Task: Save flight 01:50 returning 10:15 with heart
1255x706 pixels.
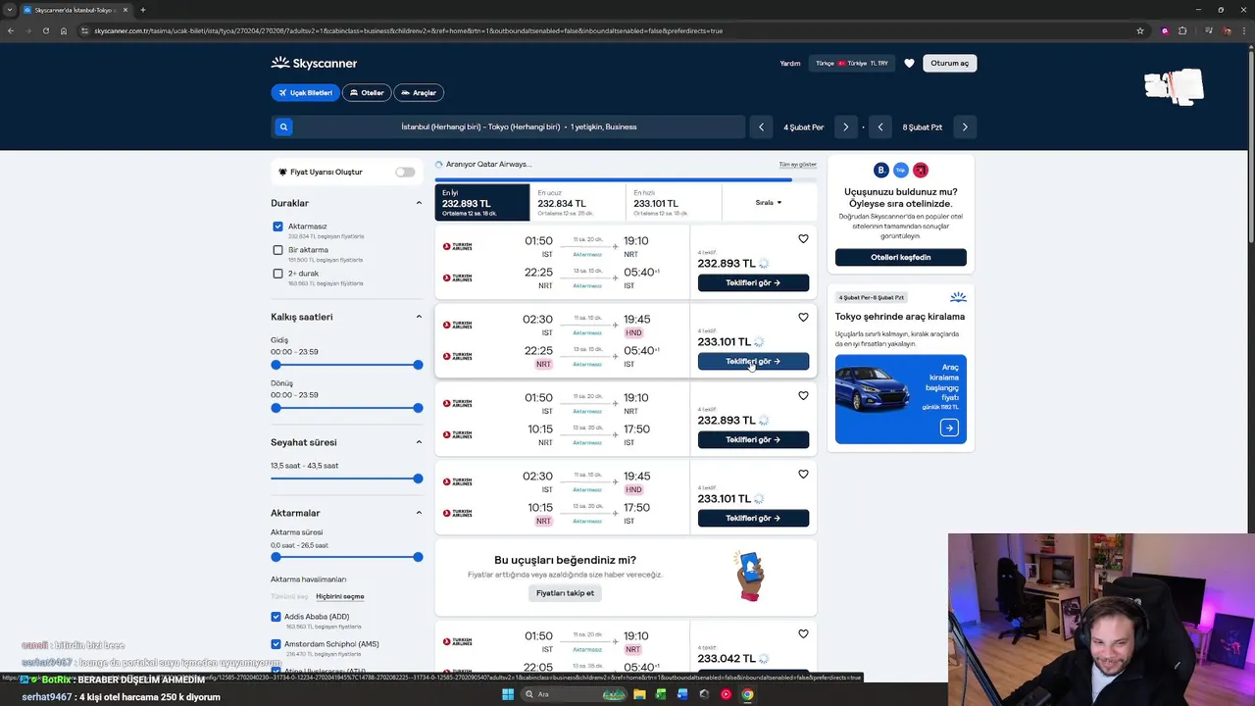Action: point(803,395)
